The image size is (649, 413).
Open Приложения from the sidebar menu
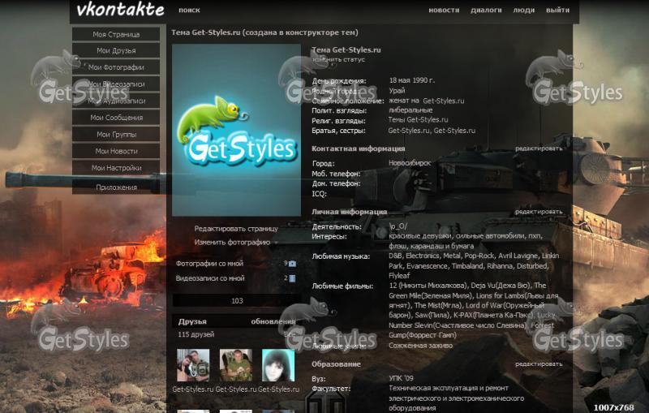(116, 187)
